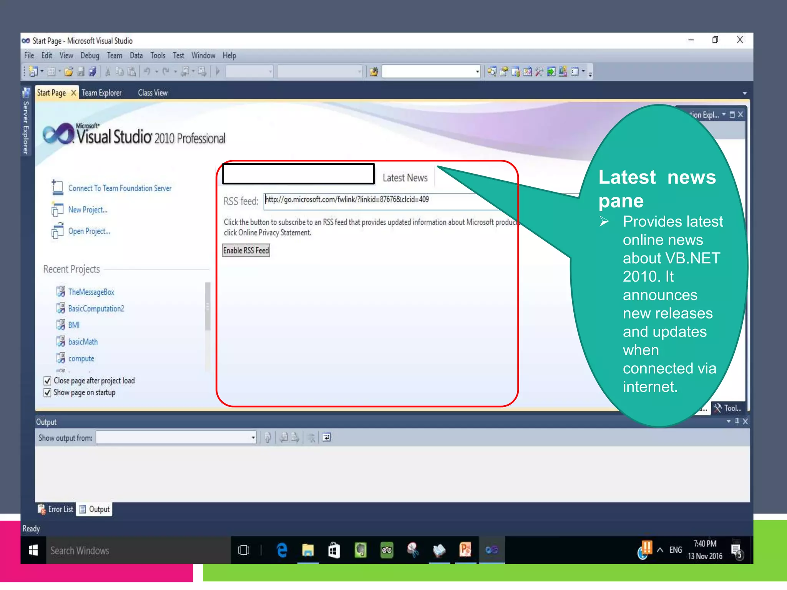Toggle Close page after project load checkbox
The image size is (787, 590).
(x=47, y=381)
